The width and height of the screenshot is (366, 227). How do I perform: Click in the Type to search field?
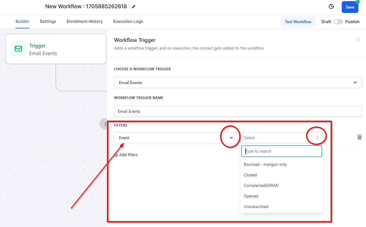[282, 151]
